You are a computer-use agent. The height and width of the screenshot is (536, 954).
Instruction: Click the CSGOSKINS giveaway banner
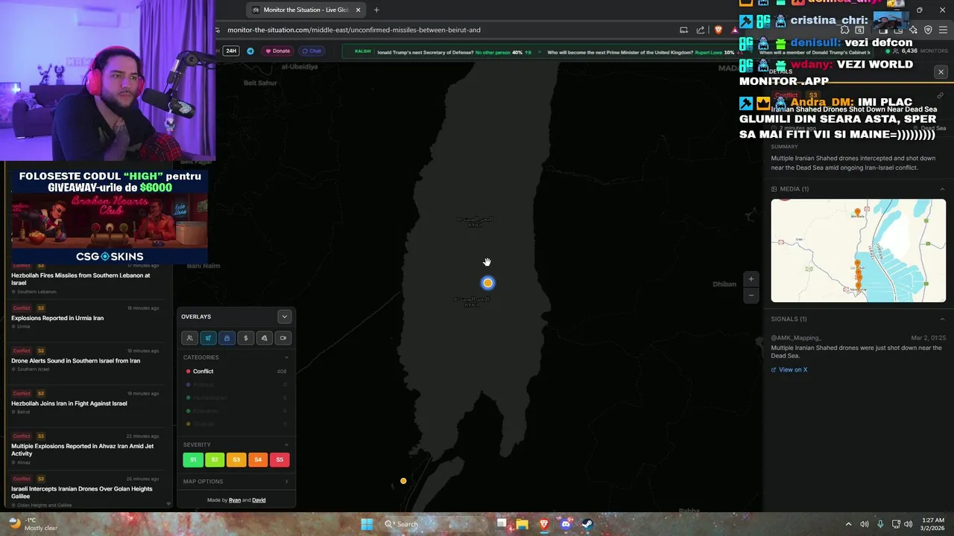click(x=110, y=216)
